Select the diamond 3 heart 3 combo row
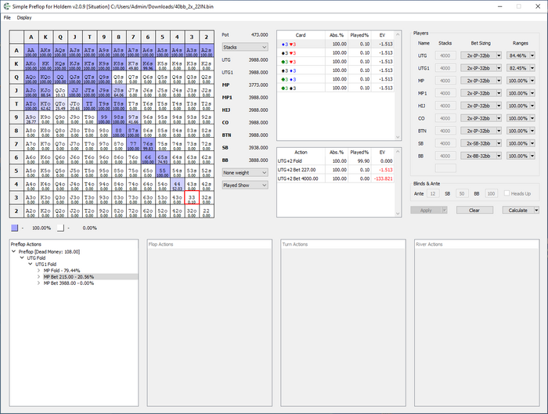 336,44
